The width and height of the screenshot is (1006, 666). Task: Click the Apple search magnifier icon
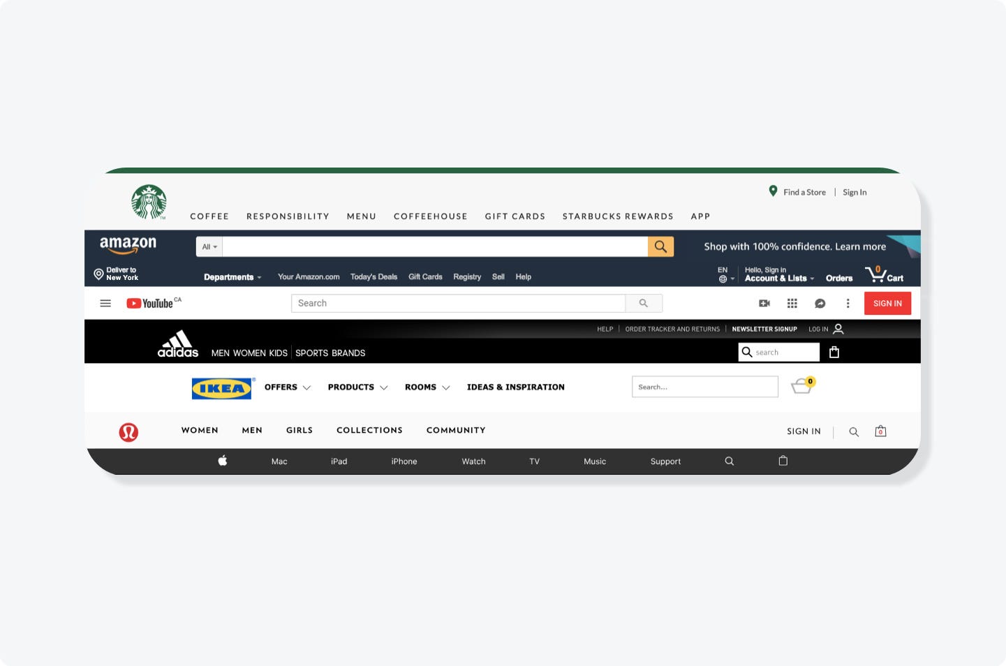tap(730, 461)
